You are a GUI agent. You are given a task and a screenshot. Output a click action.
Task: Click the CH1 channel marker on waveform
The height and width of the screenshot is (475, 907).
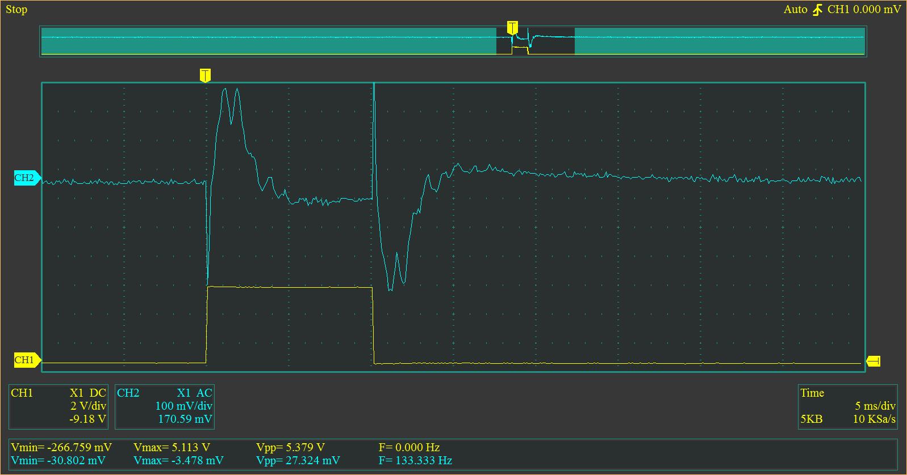point(27,360)
